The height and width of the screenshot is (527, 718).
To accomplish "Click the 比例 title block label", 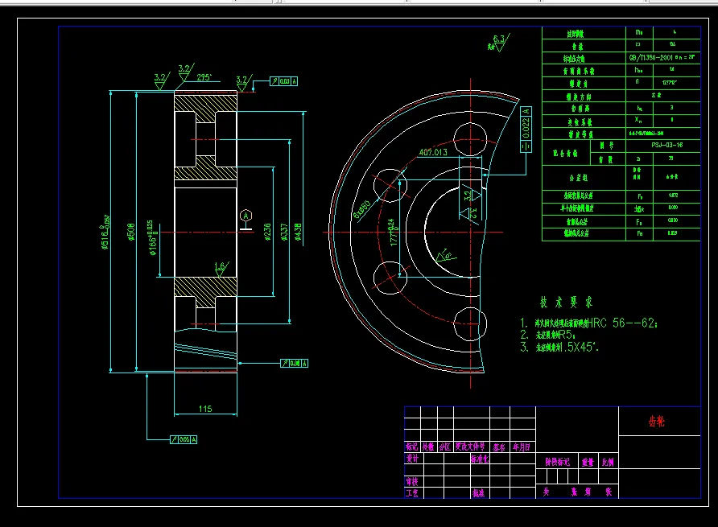I will click(608, 462).
